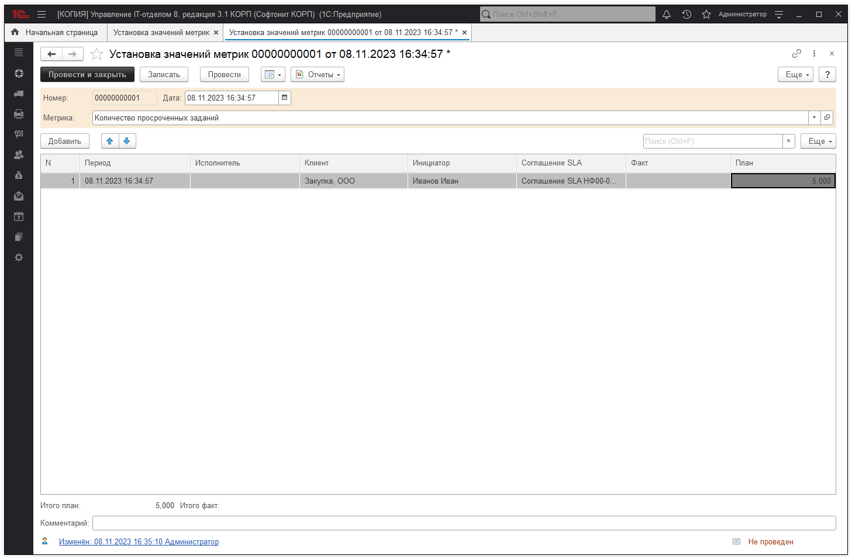The image size is (852, 559).
Task: Copy document link via the chain icon
Action: (x=796, y=54)
